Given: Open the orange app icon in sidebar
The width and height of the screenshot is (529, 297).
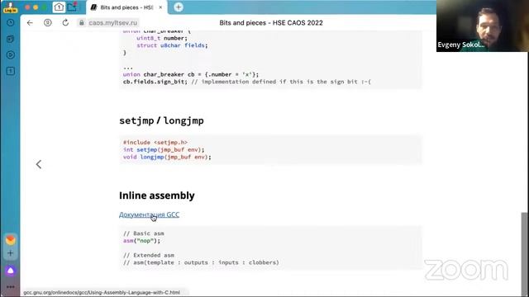Looking at the screenshot, I should coord(11,240).
